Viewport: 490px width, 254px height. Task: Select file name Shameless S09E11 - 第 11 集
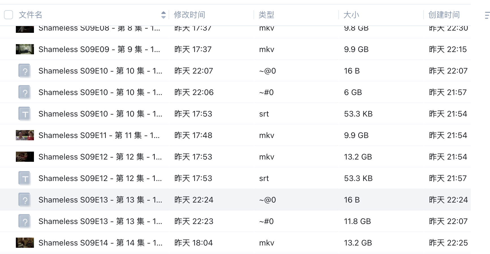click(x=99, y=135)
